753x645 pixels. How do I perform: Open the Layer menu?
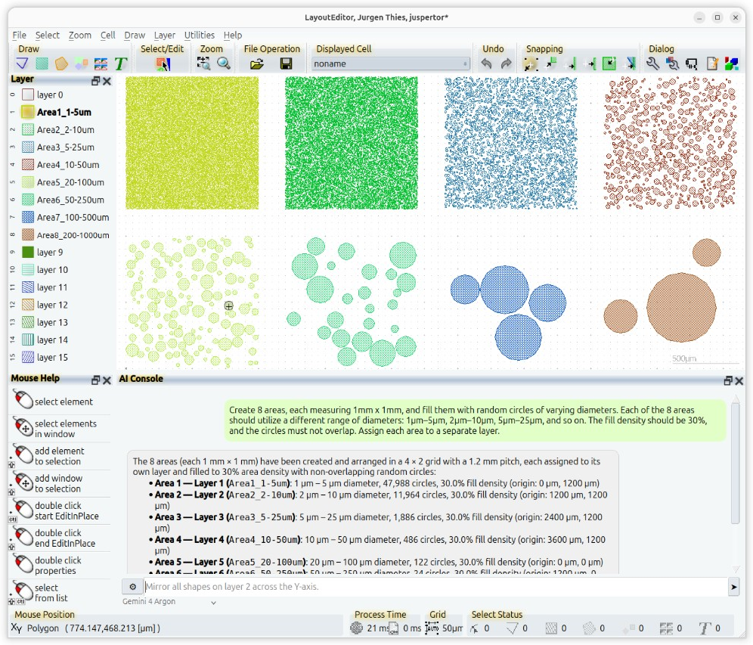164,35
